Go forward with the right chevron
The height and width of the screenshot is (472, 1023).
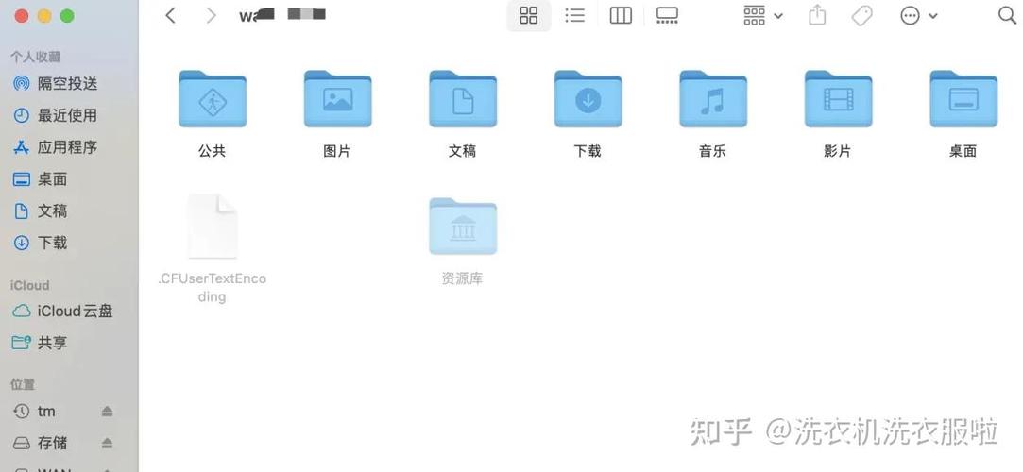pyautogui.click(x=211, y=16)
